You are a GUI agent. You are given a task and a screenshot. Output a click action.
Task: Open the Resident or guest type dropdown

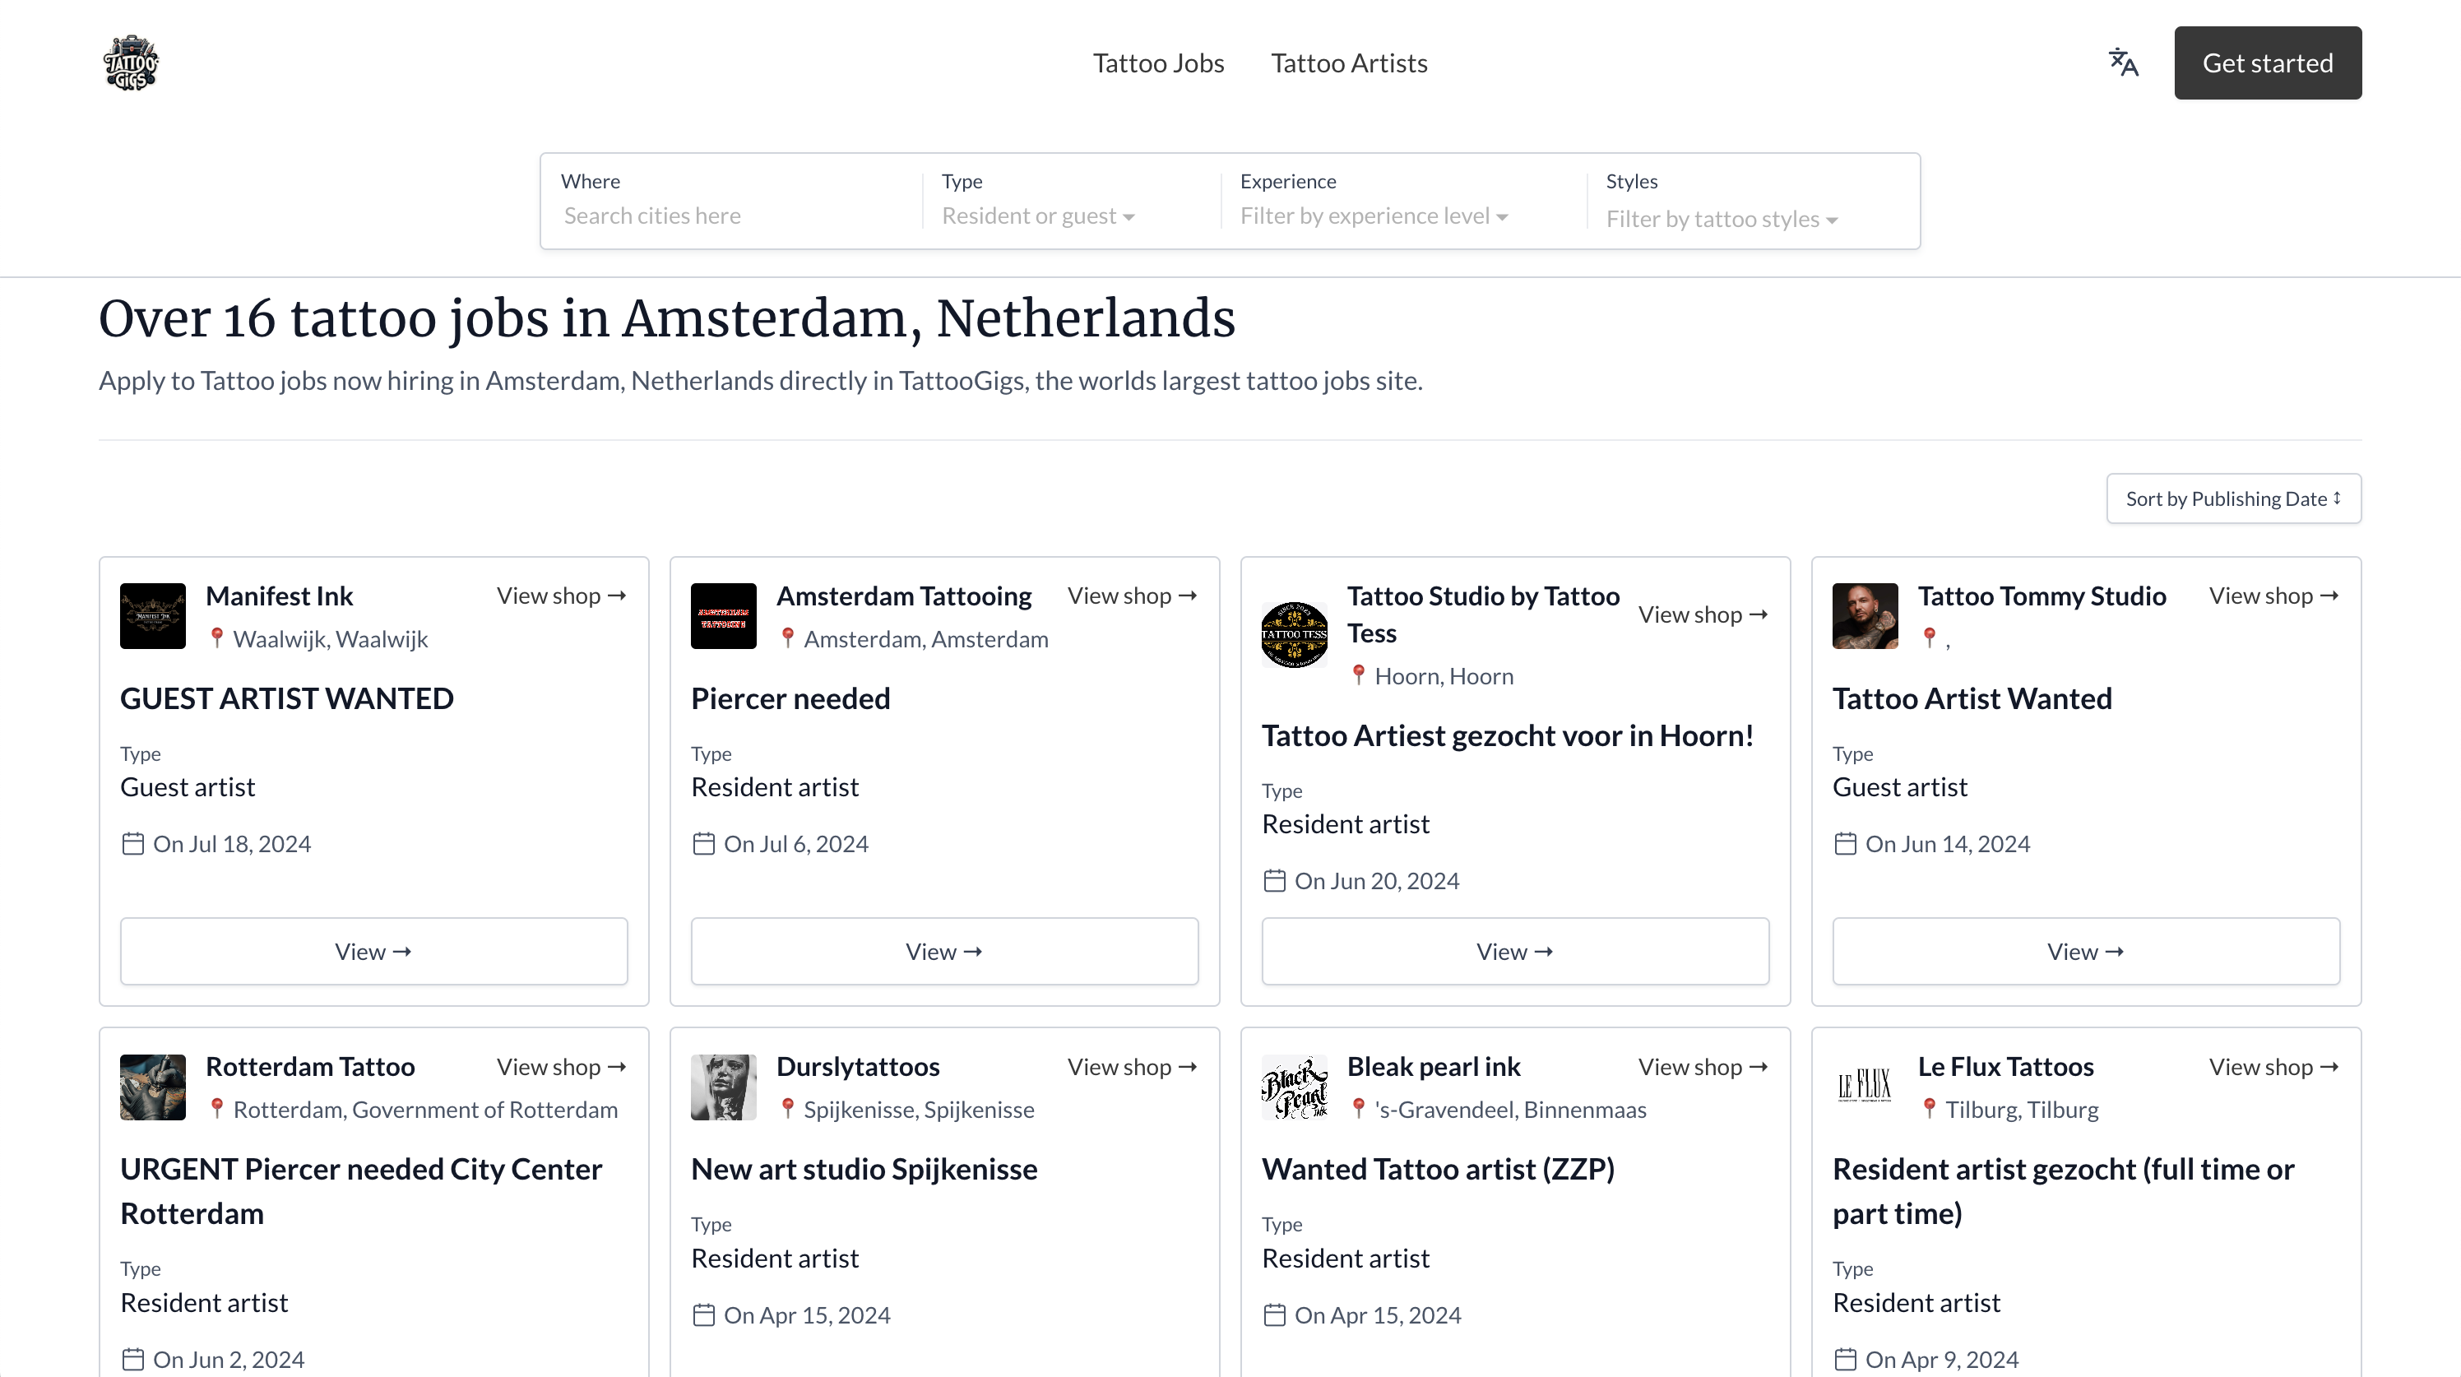click(1037, 216)
